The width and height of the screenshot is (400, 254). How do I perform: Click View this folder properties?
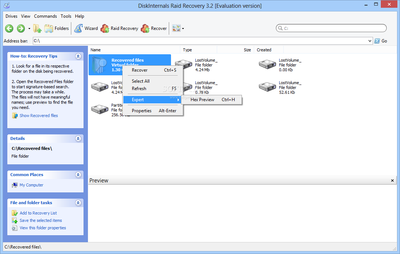pyautogui.click(x=43, y=228)
